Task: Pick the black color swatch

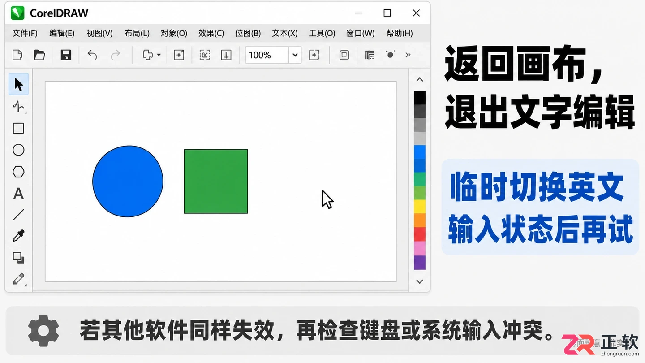Action: tap(420, 98)
